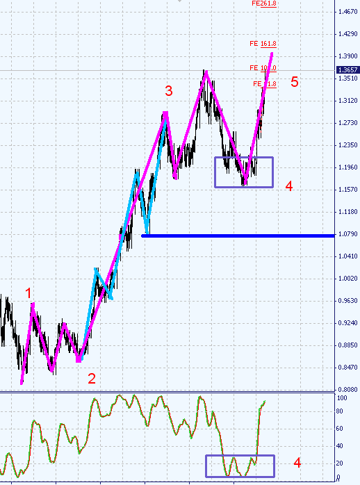Click the 40 level on the oscillator scale

tap(340, 446)
